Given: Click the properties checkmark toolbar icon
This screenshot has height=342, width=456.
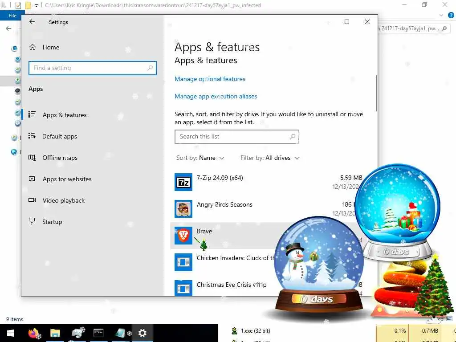Looking at the screenshot, I should click(x=18, y=5).
